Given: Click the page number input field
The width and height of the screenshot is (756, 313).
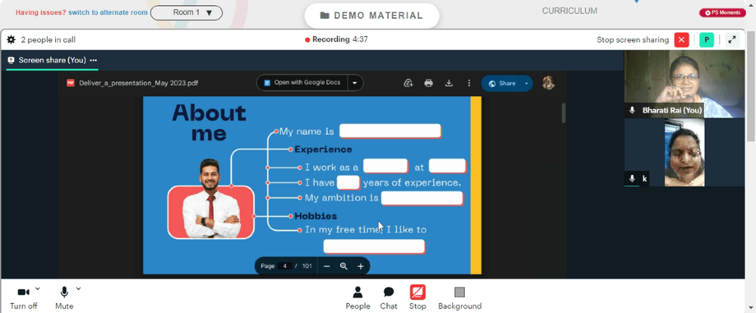Looking at the screenshot, I should pos(284,266).
